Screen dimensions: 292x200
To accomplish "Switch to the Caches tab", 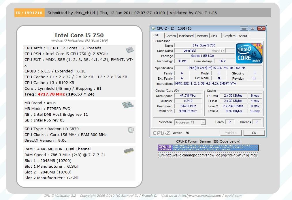I will pos(170,36).
